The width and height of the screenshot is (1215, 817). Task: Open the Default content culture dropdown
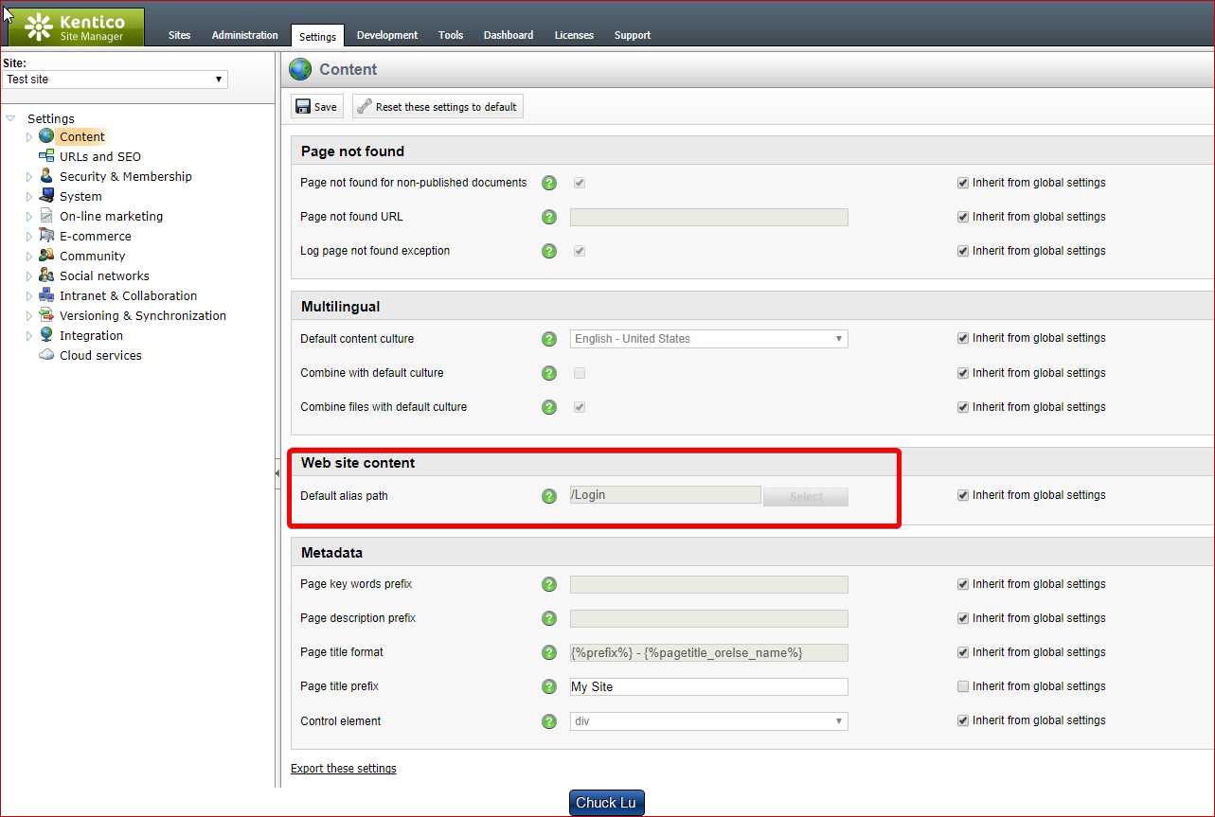[708, 339]
